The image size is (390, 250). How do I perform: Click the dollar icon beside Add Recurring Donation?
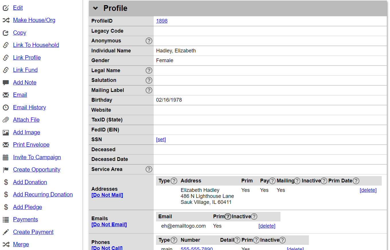click(6, 194)
